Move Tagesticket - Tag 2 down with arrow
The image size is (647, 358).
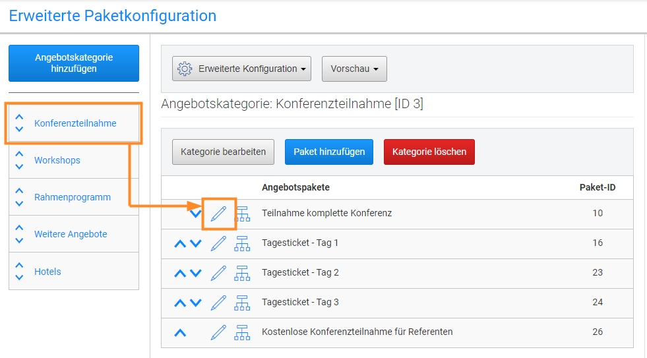196,273
